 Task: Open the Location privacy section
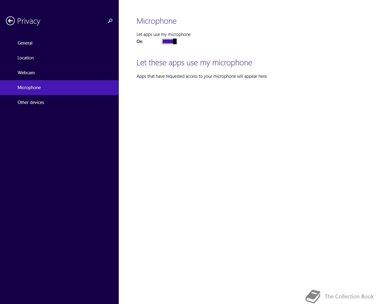coord(59,58)
